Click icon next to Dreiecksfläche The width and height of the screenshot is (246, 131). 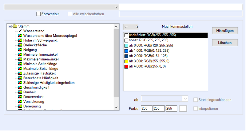point(20,45)
